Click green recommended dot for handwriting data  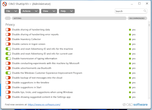[x=130, y=30]
